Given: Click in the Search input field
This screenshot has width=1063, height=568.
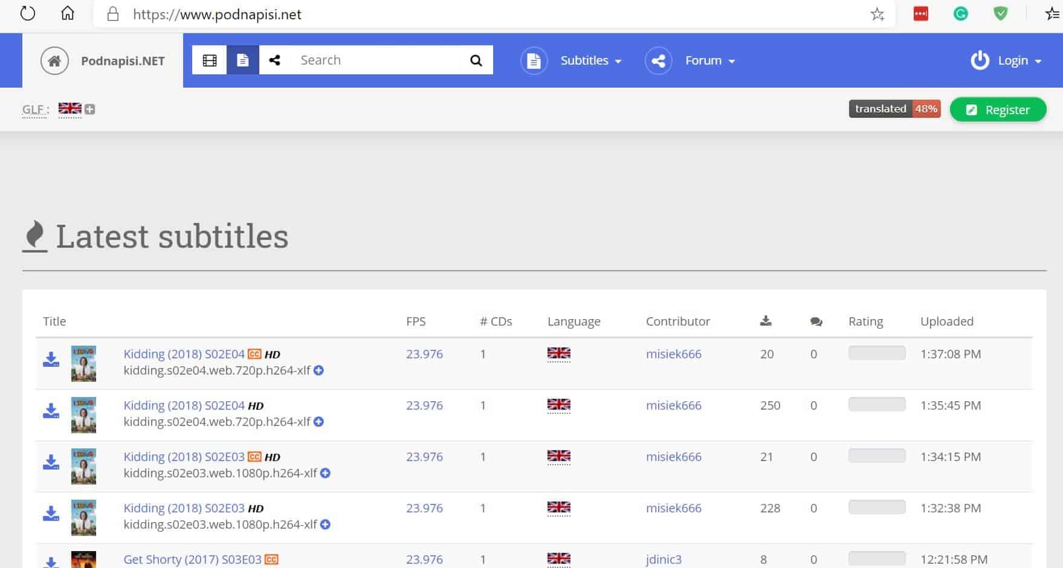Looking at the screenshot, I should 375,60.
